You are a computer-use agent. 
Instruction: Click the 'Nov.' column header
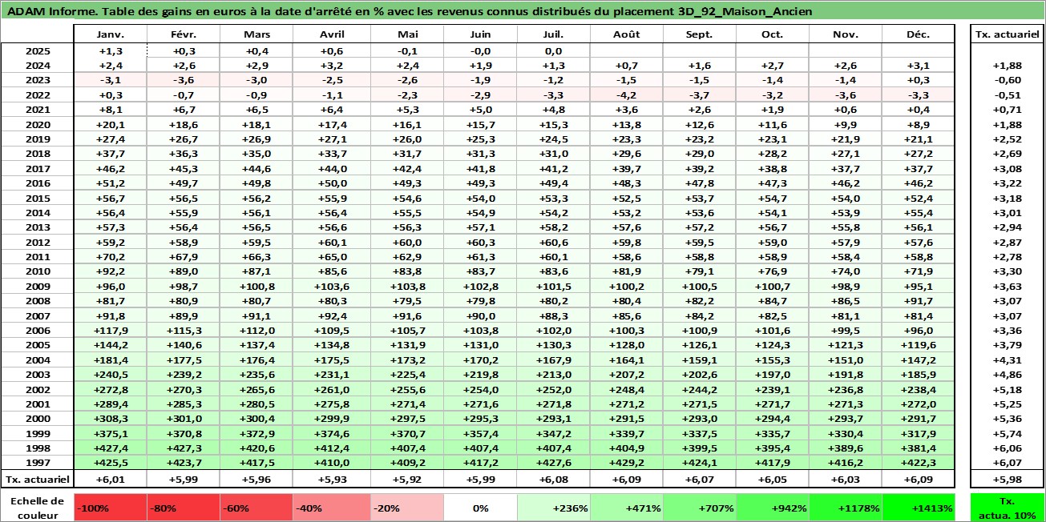click(x=846, y=34)
